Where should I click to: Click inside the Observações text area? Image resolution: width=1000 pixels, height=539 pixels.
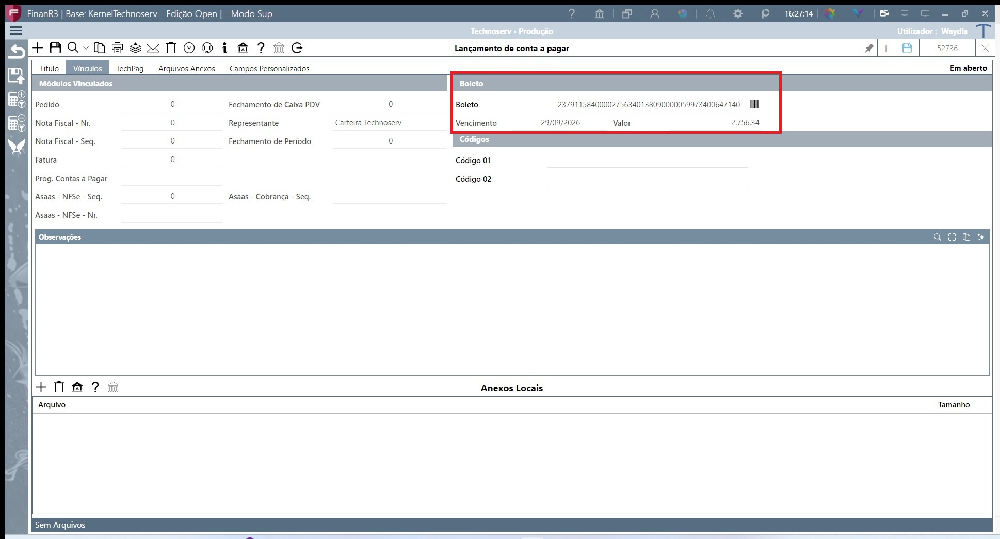pos(512,310)
